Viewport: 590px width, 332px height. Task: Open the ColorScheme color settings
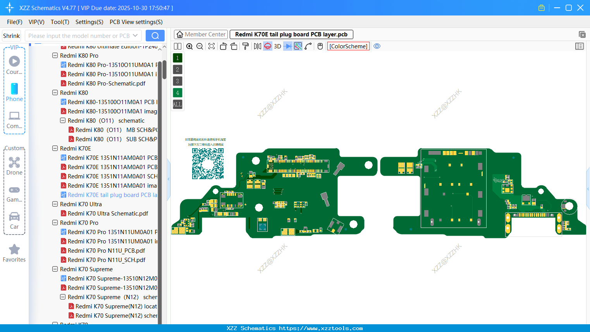348,46
